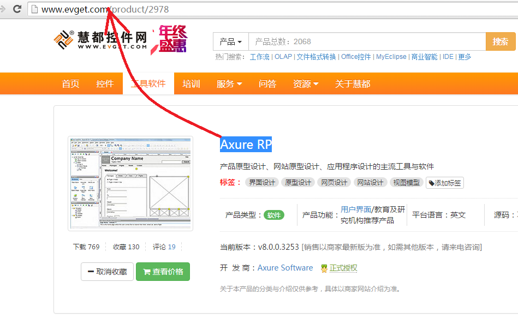Open the 文件格式转换 hot search link

[x=316, y=57]
